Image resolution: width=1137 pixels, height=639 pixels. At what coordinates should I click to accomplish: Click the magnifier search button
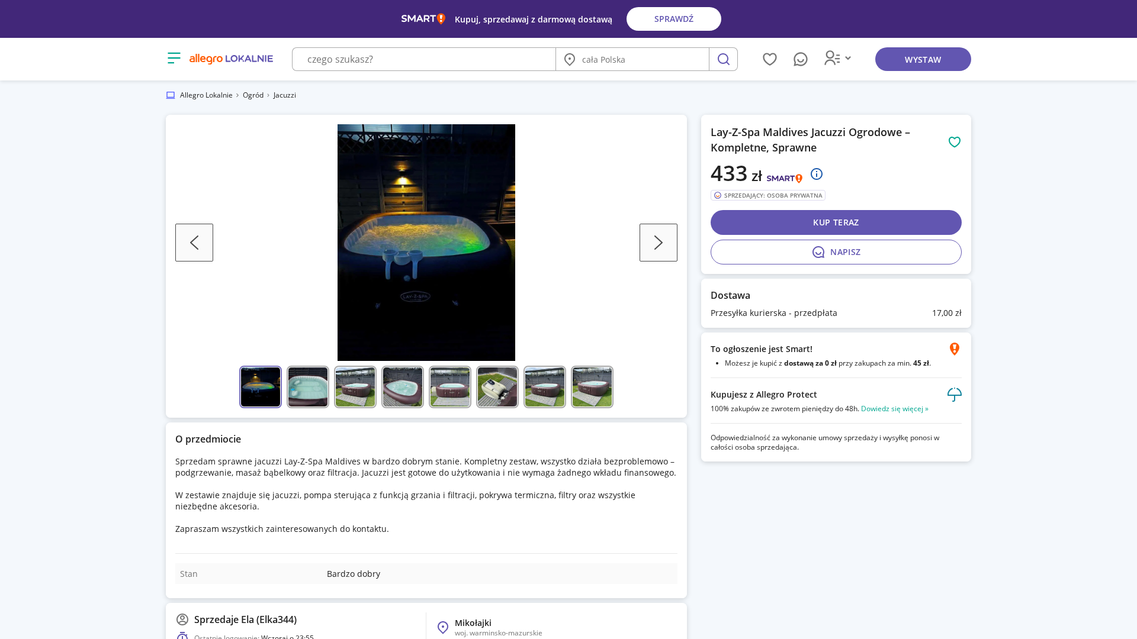[x=723, y=59]
